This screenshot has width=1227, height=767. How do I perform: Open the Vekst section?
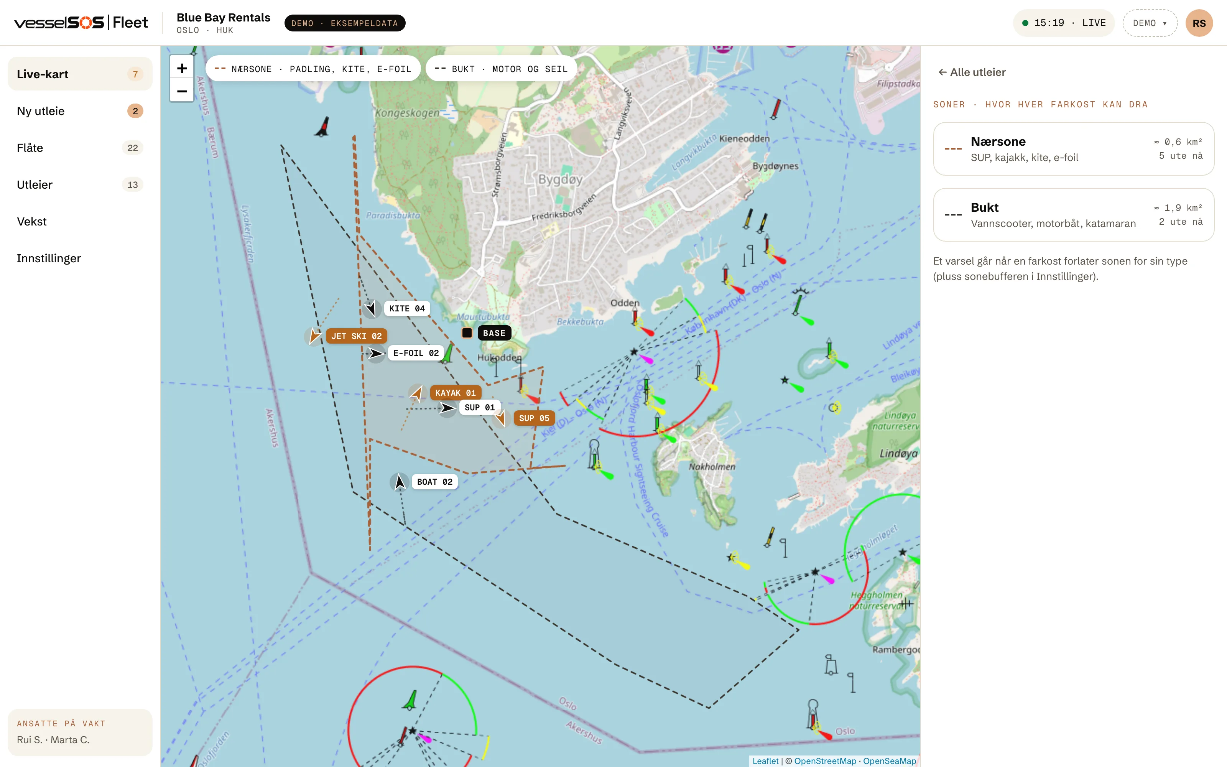click(x=80, y=222)
